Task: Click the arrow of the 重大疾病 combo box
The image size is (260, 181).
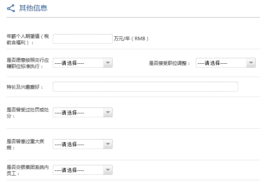Action: [108, 144]
